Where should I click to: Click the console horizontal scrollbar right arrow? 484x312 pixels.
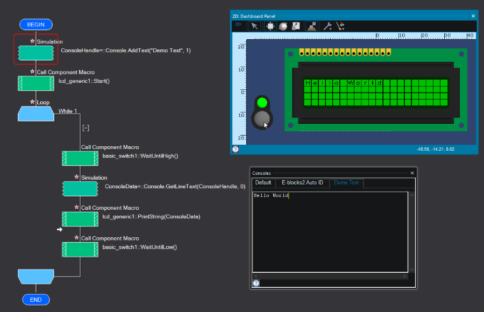[x=405, y=276]
